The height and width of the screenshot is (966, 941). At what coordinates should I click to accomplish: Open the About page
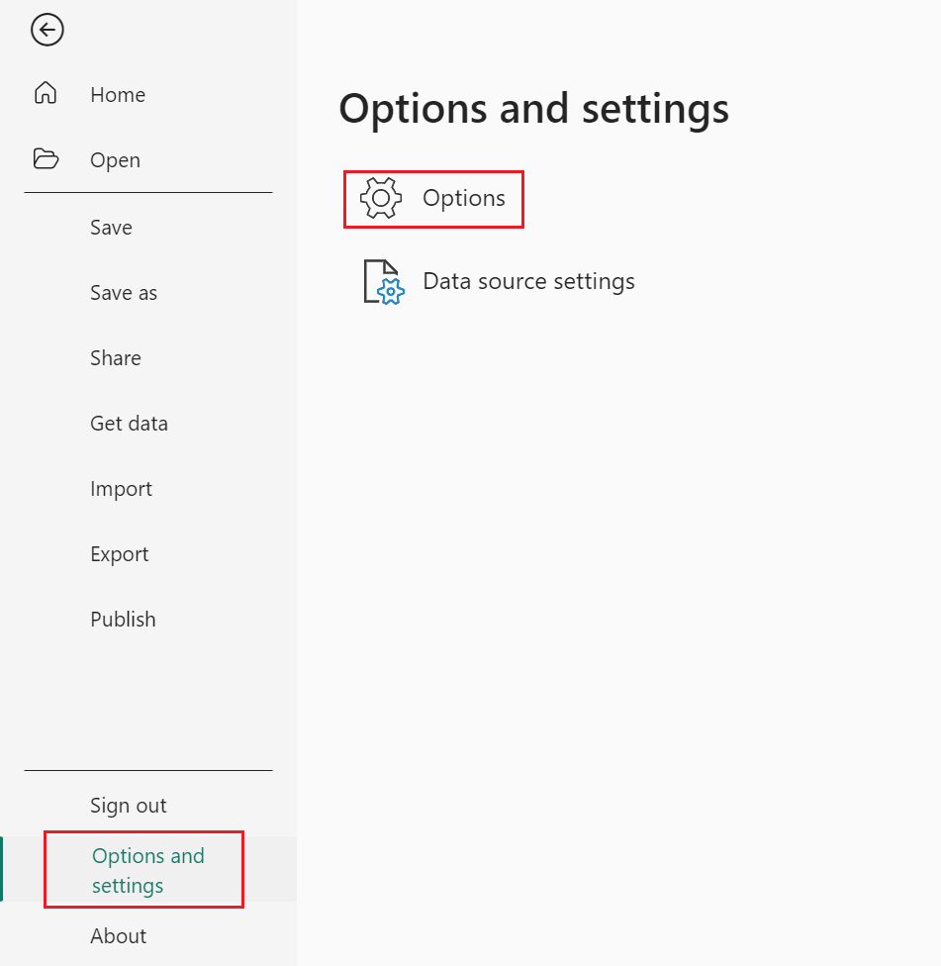point(118,935)
